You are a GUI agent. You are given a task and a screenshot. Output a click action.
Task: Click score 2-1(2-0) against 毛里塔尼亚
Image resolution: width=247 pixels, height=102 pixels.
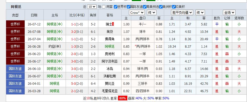[77, 91]
